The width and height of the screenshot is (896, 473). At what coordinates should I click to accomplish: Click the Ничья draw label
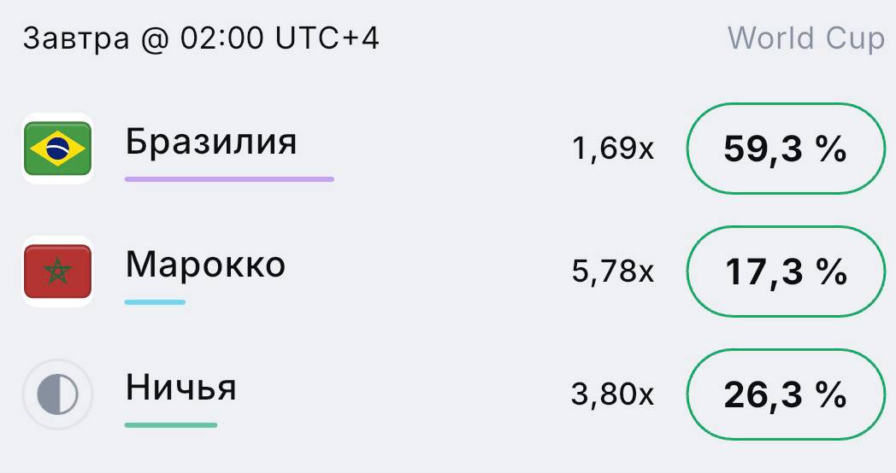click(180, 387)
